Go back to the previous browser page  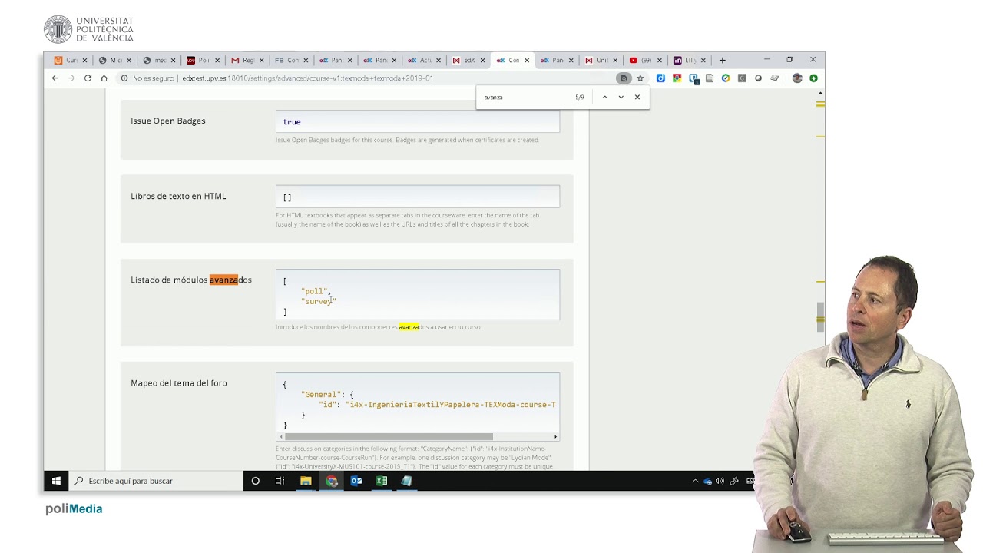click(55, 78)
